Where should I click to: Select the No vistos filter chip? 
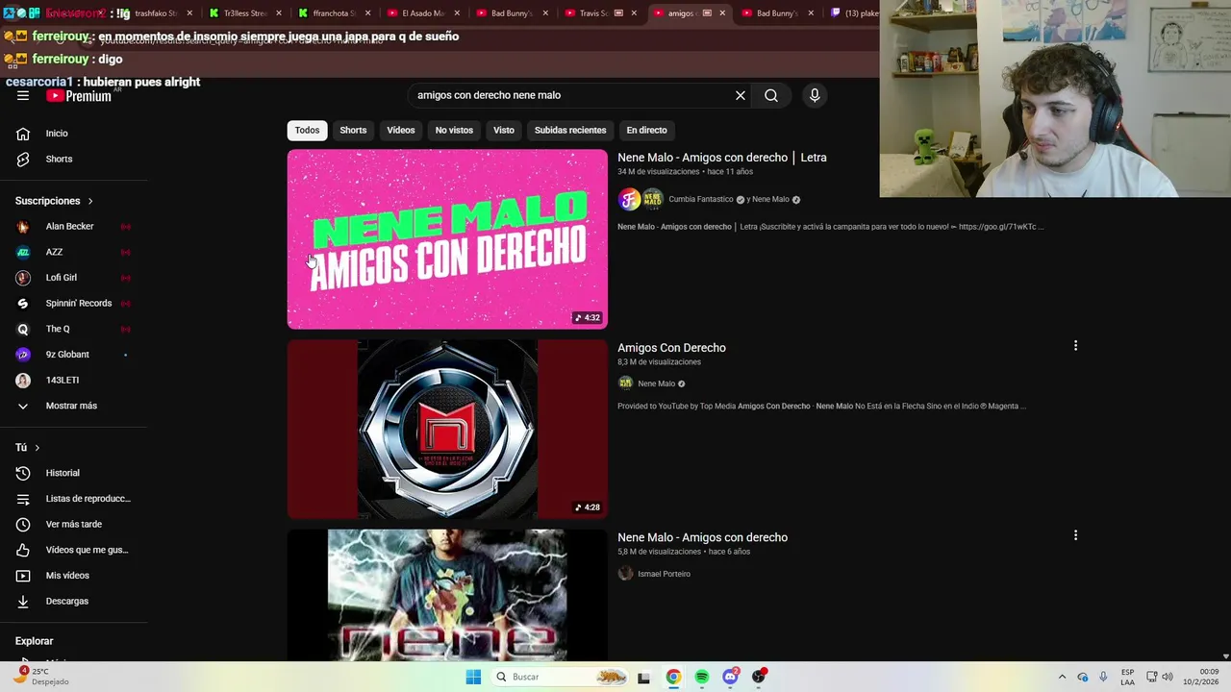[454, 130]
